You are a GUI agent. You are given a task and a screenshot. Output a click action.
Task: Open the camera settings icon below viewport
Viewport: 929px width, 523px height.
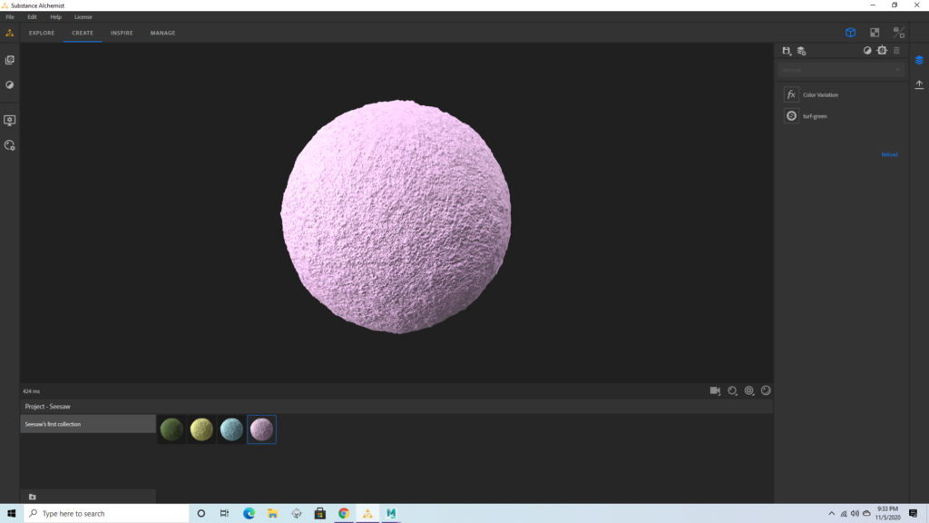715,390
